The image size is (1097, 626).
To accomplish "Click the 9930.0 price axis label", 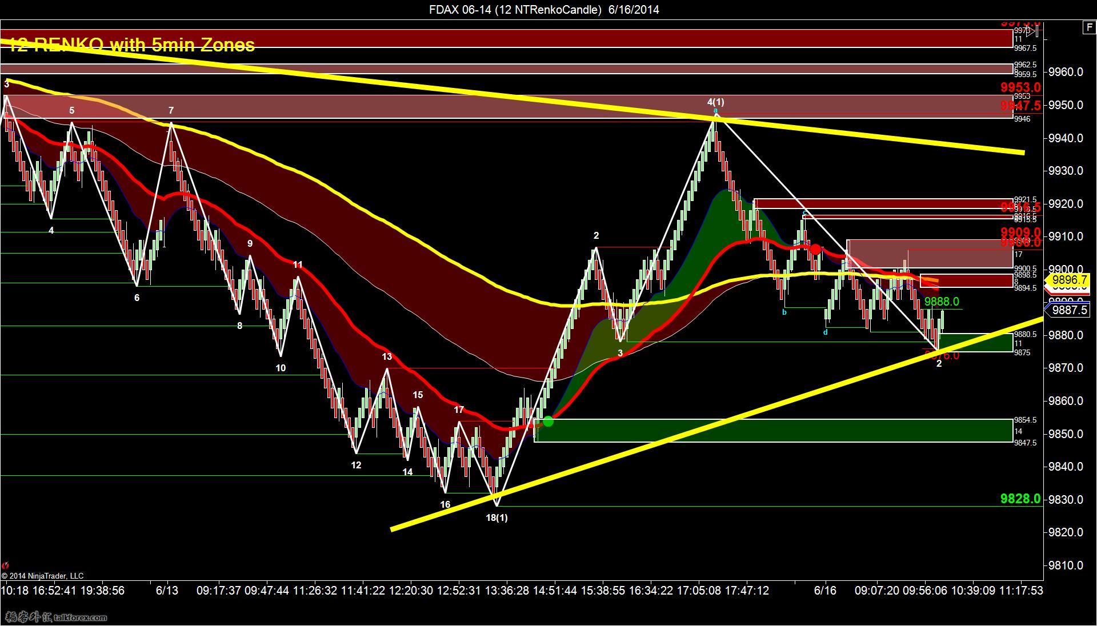I will pos(1066,171).
